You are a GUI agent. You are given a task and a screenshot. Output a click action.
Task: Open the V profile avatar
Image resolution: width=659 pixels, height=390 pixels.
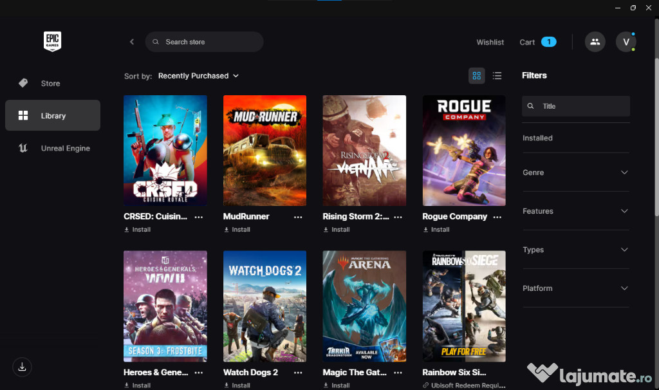626,42
